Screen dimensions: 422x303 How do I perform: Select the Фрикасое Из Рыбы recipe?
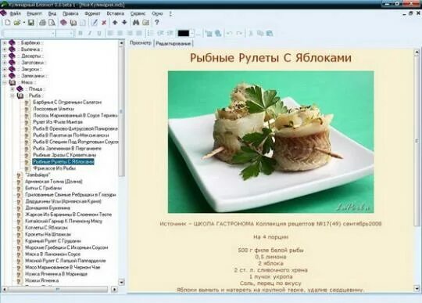click(x=55, y=168)
